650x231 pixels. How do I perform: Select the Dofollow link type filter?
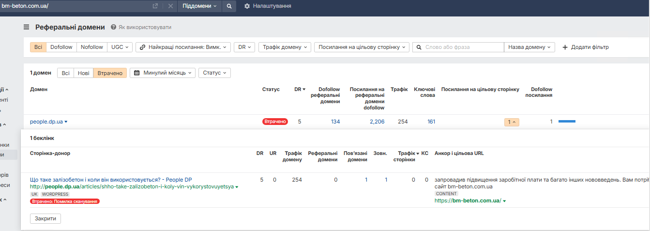coord(61,47)
